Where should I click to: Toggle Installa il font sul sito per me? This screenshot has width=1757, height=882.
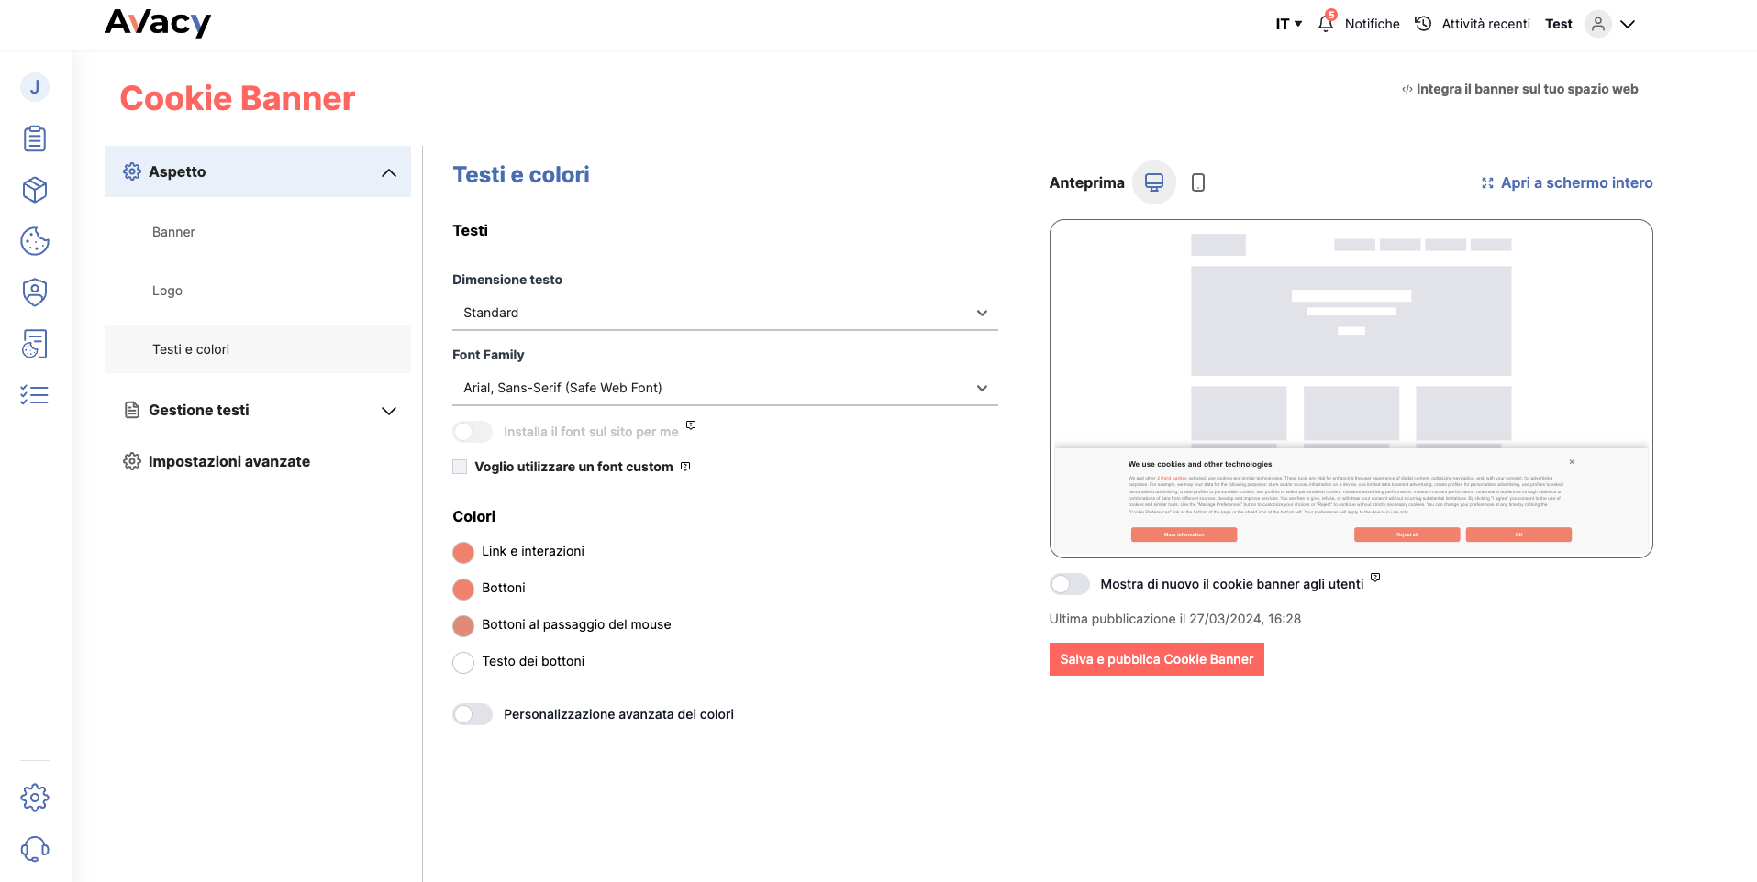click(473, 432)
